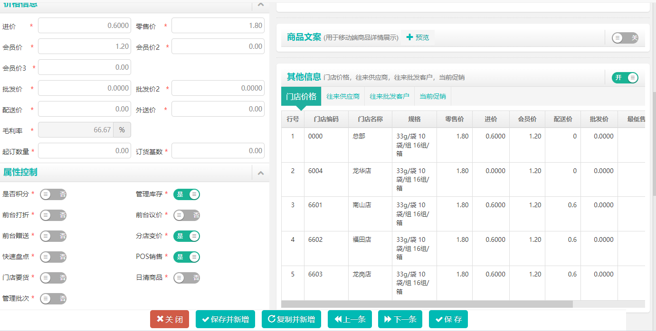Focus the 配送价 input field
Screen dimensions: 656x331
[85, 109]
